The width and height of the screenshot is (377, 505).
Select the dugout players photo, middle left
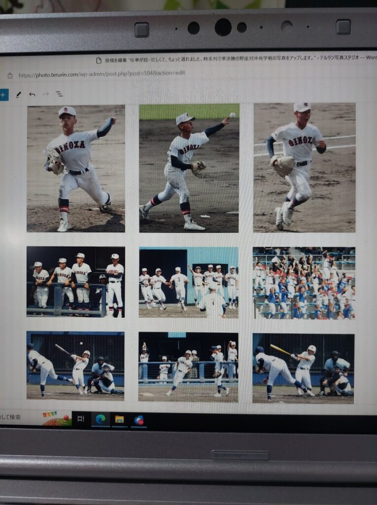coord(75,282)
